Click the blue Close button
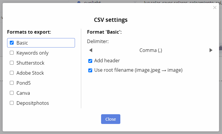222x134 pixels. 111,119
